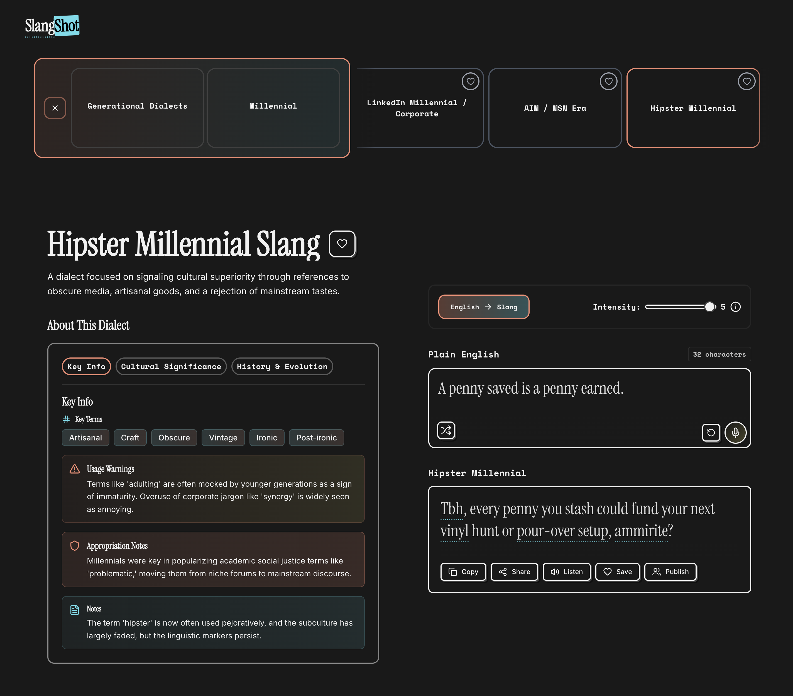Image resolution: width=793 pixels, height=696 pixels.
Task: Save the translation to favorites
Action: pyautogui.click(x=617, y=572)
